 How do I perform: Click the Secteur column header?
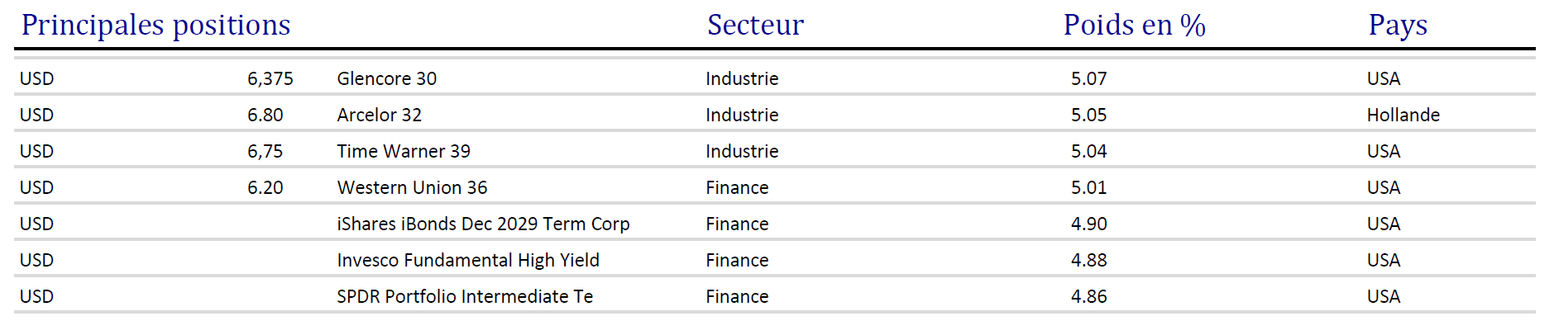point(755,25)
